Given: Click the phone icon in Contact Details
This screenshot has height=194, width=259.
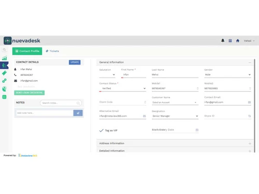Looking at the screenshot, I should (x=16, y=75).
